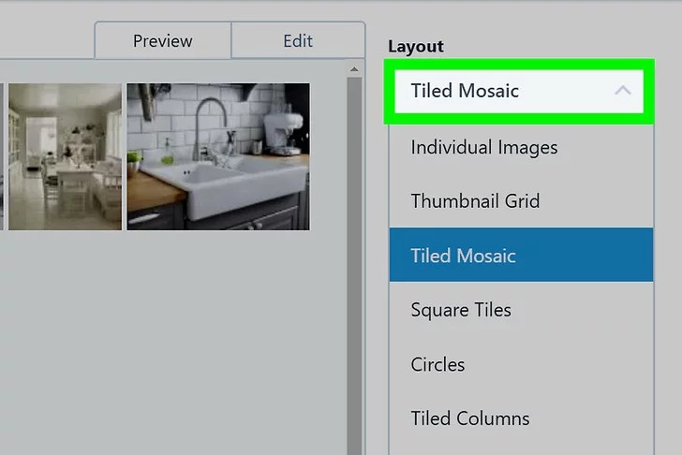This screenshot has height=455, width=682.
Task: Open the Edit tab
Action: [x=297, y=41]
